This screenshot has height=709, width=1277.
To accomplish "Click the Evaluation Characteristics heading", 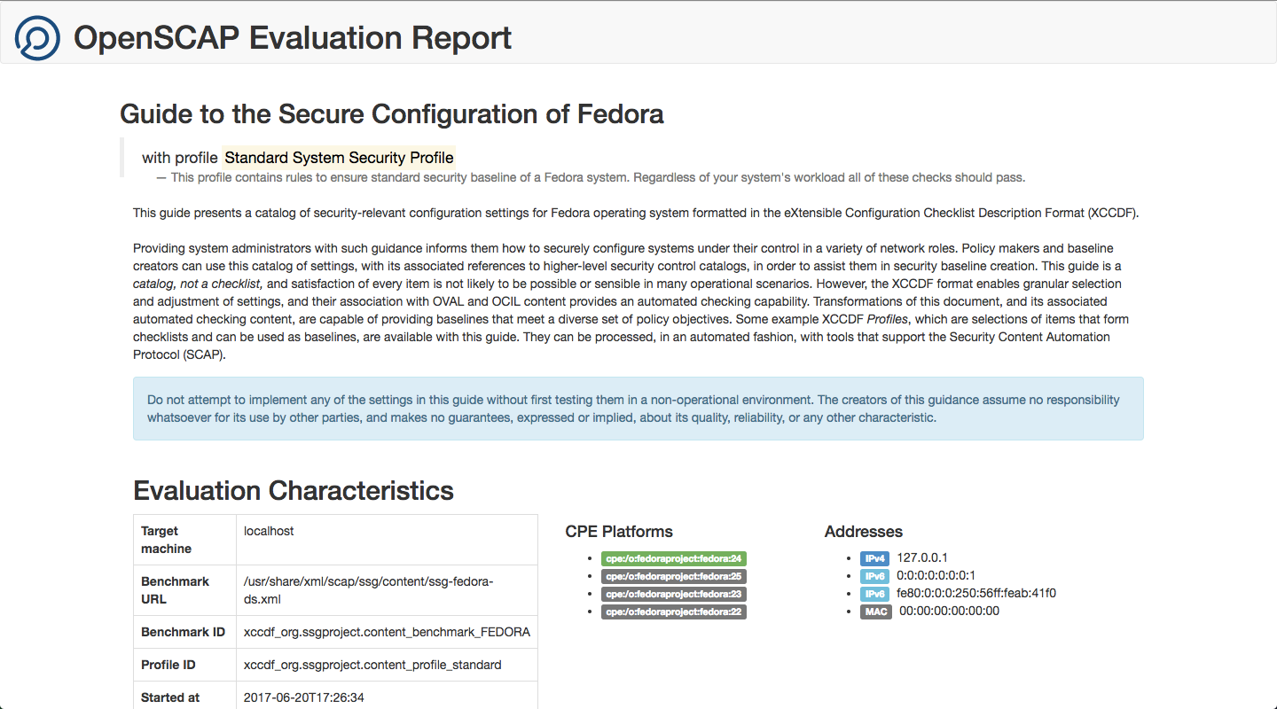I will click(294, 491).
